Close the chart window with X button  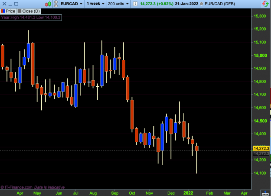[4, 3]
